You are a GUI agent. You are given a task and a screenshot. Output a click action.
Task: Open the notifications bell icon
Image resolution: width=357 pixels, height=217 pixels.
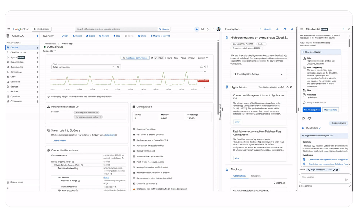point(208,29)
